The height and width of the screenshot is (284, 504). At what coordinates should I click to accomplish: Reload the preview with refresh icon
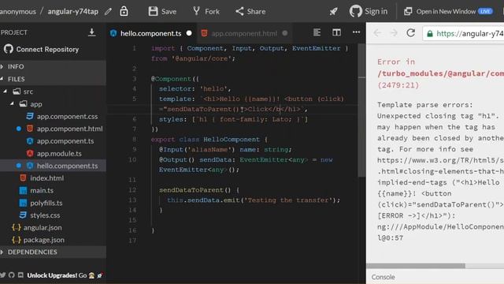tap(410, 33)
